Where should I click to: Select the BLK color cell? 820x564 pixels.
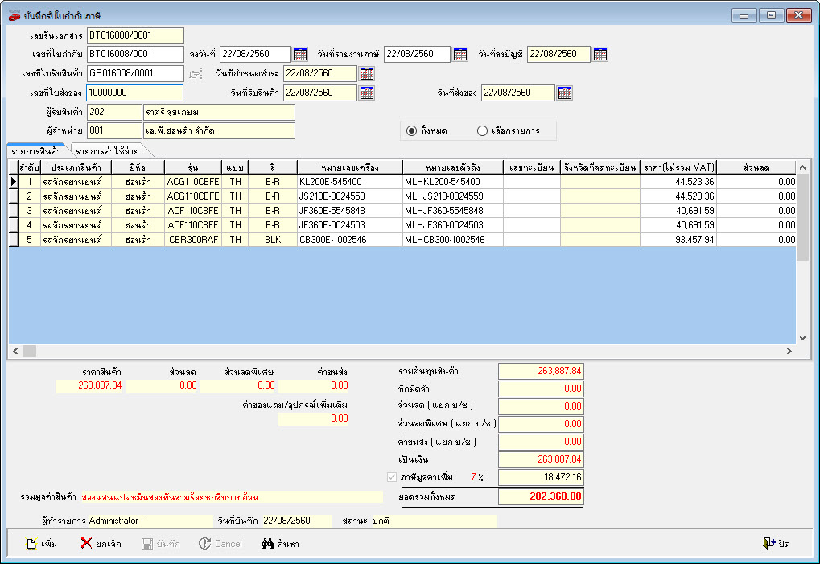coord(273,240)
